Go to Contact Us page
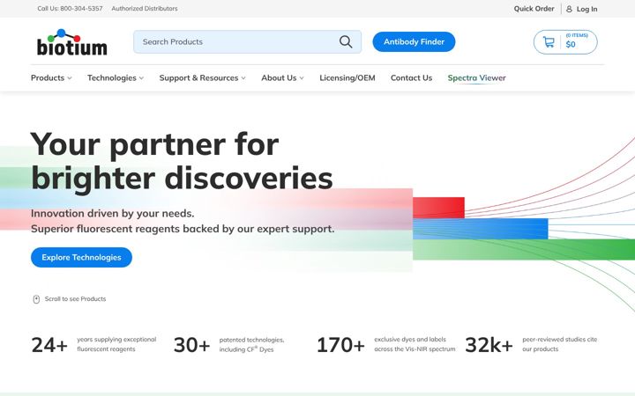The image size is (635, 396). (x=412, y=77)
